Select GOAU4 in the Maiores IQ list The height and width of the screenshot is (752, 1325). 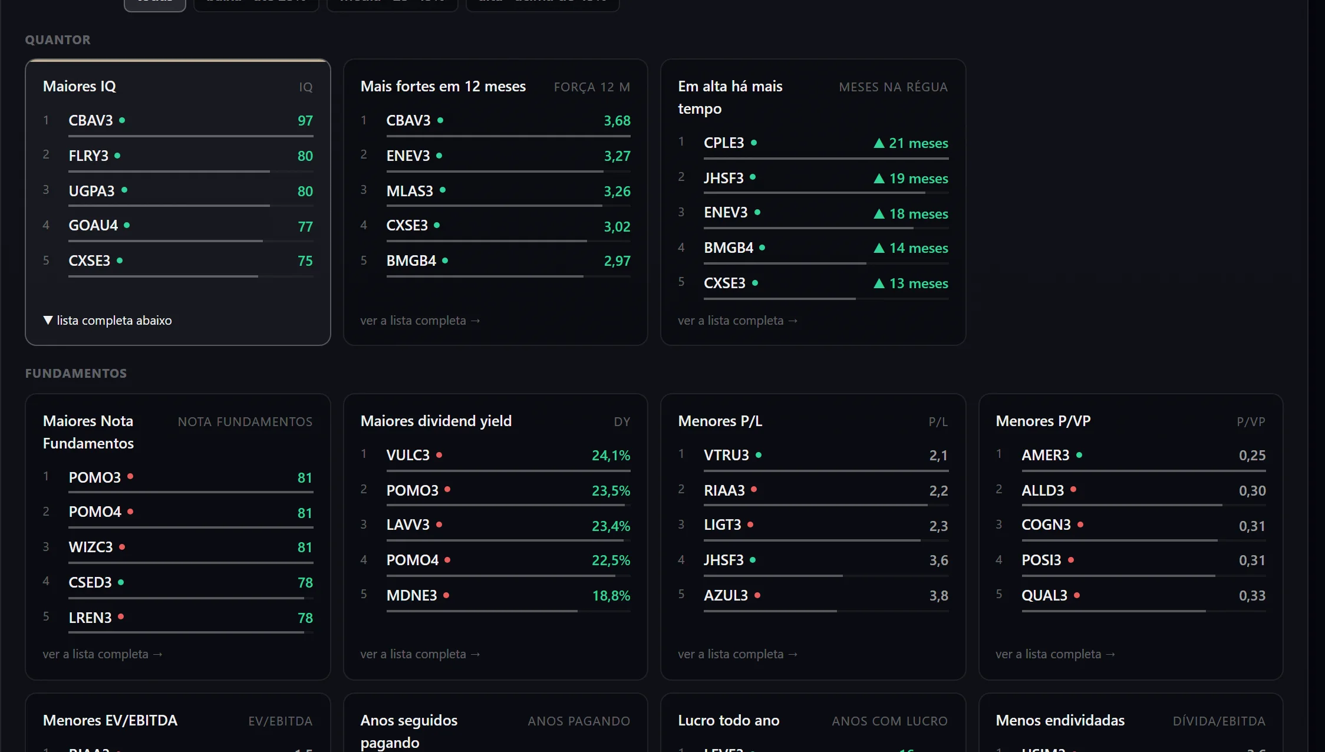point(93,225)
